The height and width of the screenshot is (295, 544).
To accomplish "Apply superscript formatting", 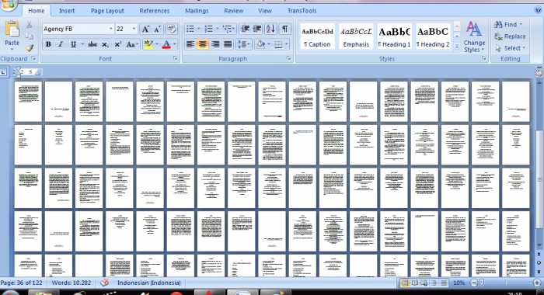I will pos(118,44).
